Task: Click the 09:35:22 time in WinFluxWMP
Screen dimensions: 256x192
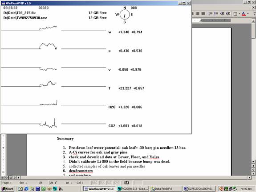Action: pyautogui.click(x=10, y=8)
